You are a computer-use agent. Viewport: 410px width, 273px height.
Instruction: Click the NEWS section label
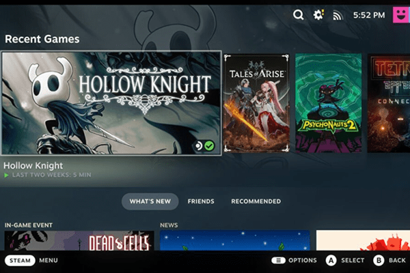click(x=169, y=225)
